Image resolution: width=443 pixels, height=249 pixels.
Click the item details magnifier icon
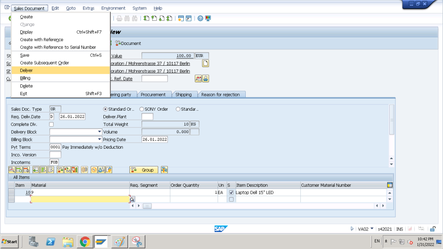[12, 169]
